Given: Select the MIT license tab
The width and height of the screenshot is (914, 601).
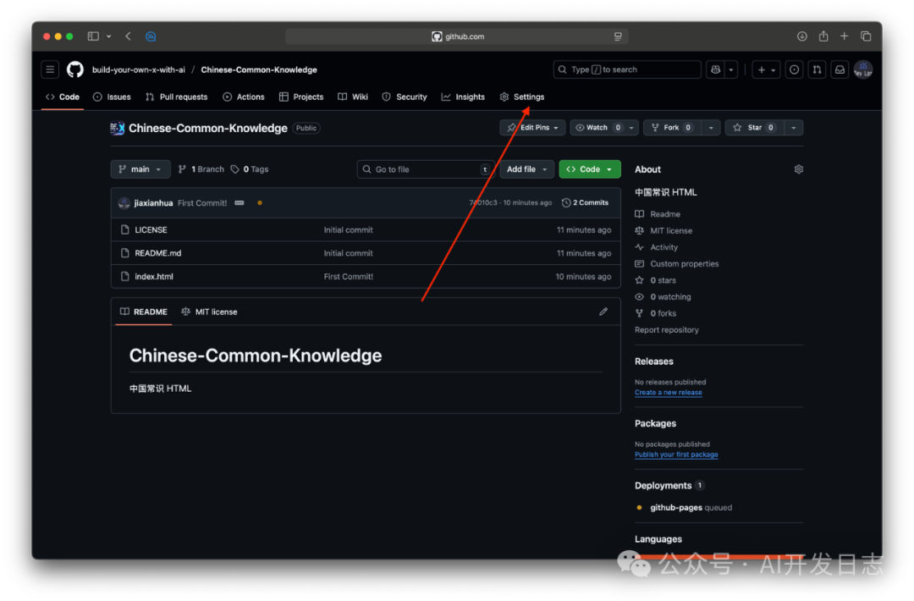Looking at the screenshot, I should click(x=209, y=312).
